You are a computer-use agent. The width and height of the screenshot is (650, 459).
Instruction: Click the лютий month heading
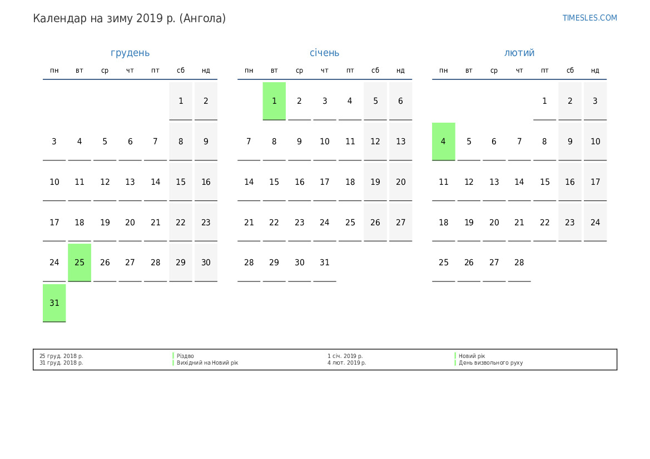click(519, 53)
